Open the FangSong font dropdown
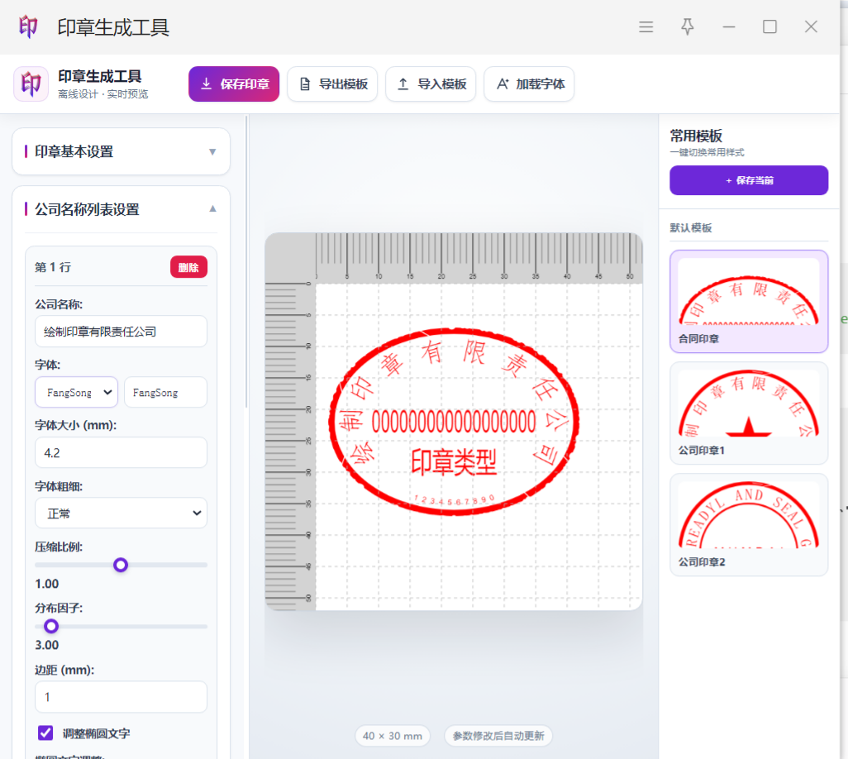Screen dimensions: 848x759 (x=76, y=392)
